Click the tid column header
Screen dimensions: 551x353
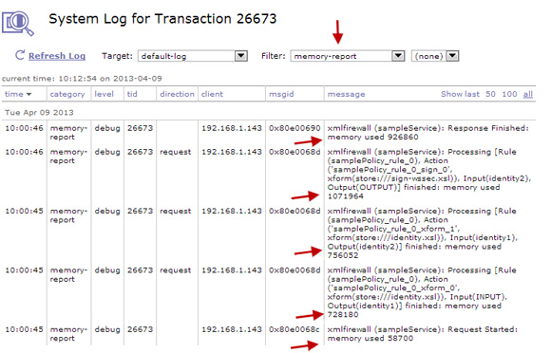point(132,94)
